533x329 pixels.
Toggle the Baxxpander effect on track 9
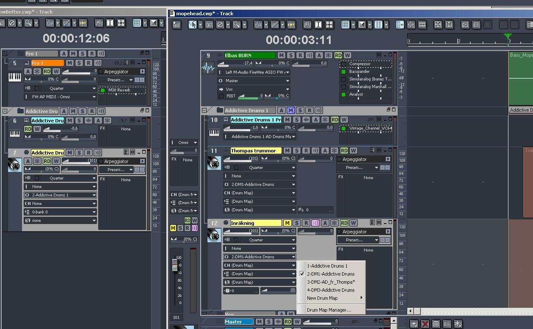344,72
